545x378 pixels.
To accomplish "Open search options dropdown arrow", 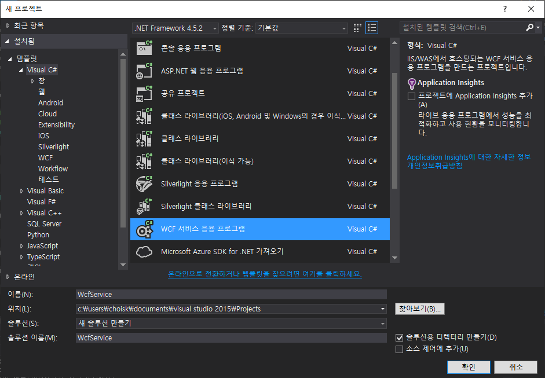I will pos(538,27).
